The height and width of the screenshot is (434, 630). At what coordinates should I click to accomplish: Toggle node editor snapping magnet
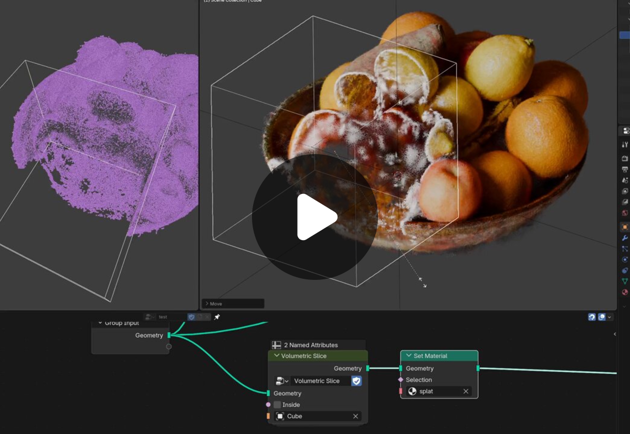click(592, 317)
